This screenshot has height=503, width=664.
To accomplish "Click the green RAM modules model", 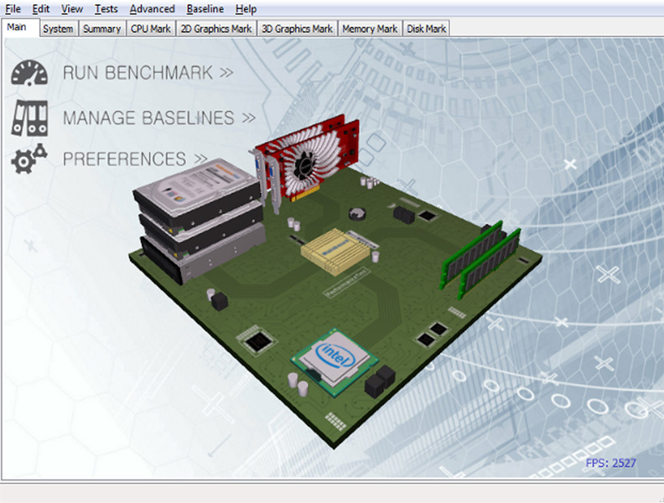I will pos(480,260).
